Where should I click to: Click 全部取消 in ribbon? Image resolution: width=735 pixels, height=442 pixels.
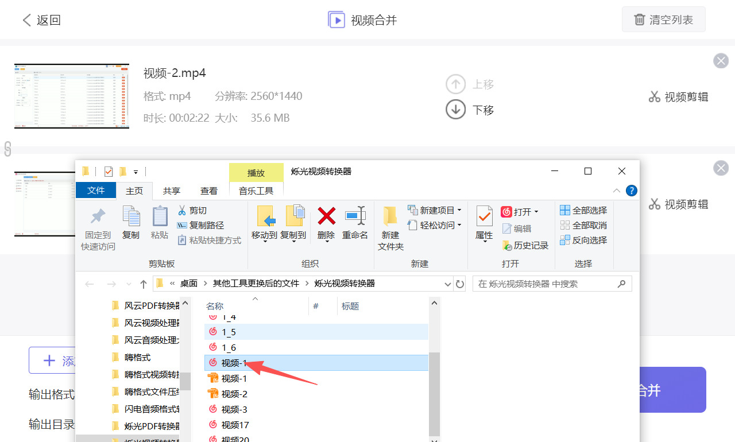pos(583,225)
